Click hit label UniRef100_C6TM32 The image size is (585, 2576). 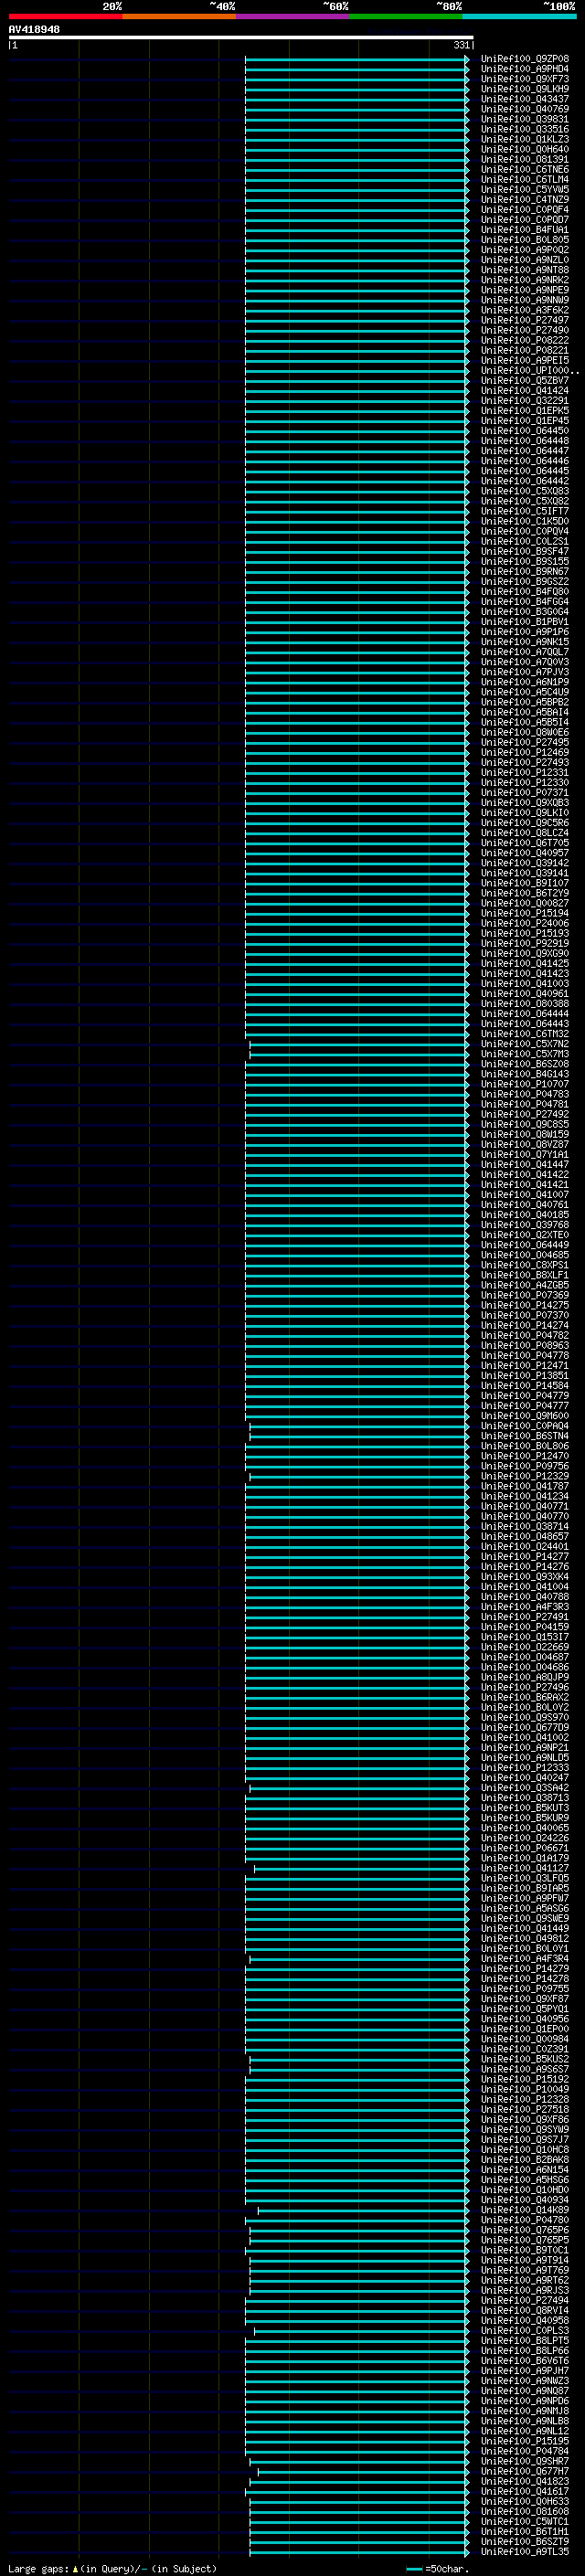coord(525,1034)
